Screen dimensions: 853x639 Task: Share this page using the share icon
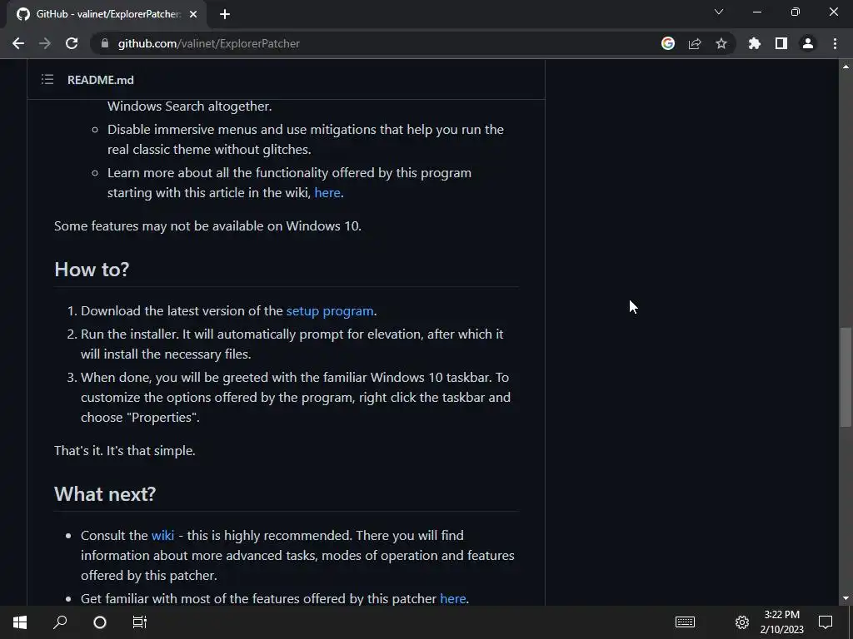click(695, 43)
